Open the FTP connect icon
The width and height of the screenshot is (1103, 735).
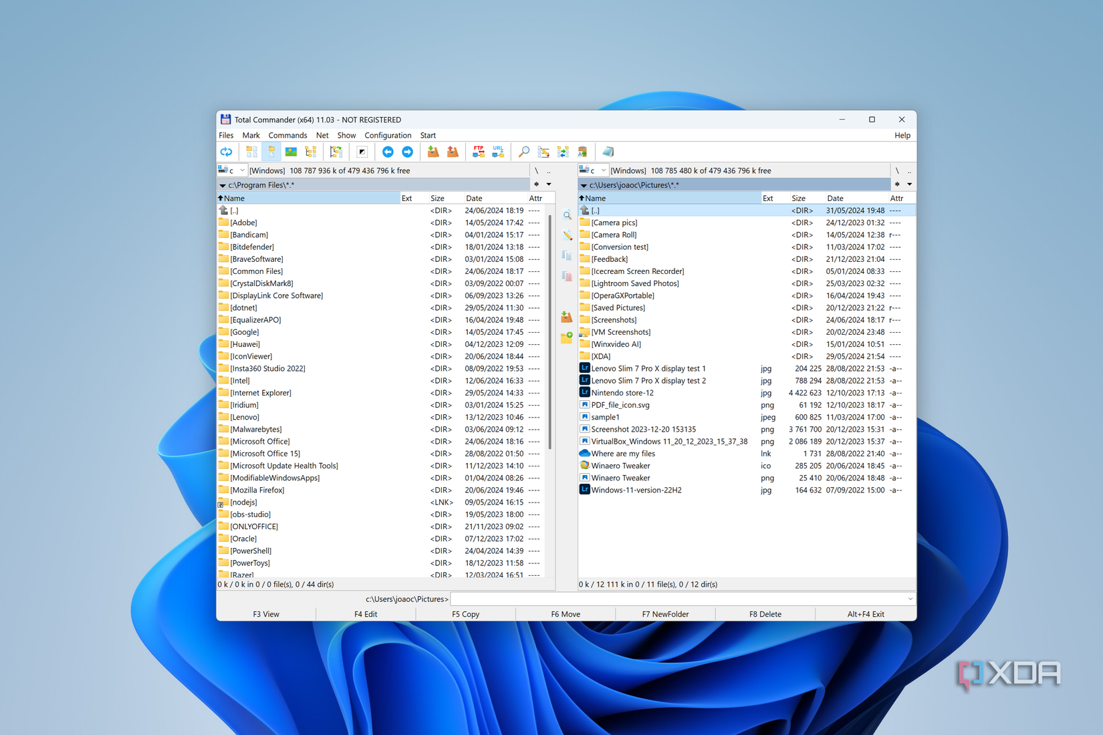tap(478, 152)
